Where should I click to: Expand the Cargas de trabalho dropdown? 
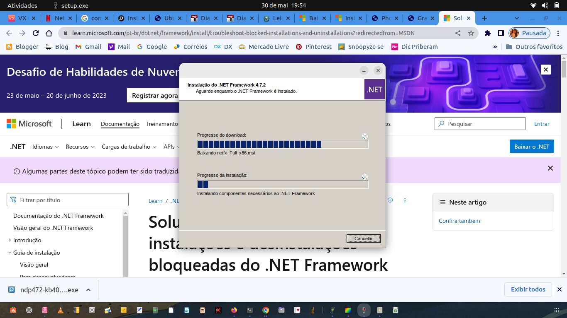coord(129,147)
